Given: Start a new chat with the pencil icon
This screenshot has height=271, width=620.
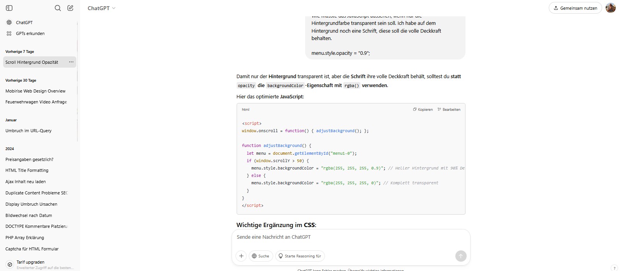Looking at the screenshot, I should tap(70, 8).
